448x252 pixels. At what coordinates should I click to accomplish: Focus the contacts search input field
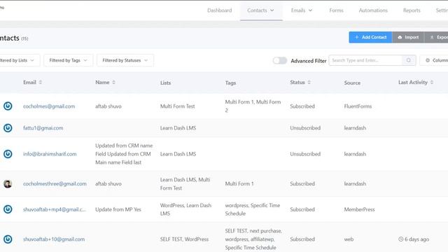(x=365, y=60)
